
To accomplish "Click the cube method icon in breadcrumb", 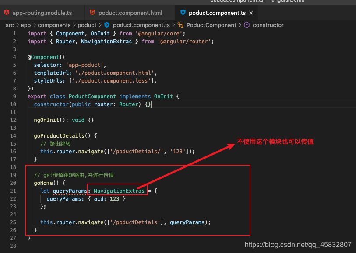I will coord(247,25).
